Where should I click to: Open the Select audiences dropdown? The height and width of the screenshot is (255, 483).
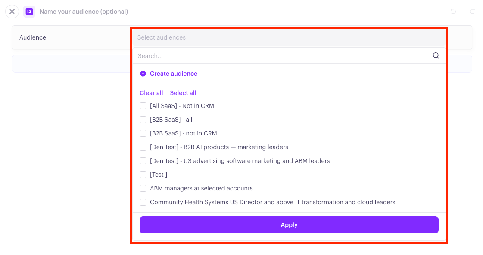tap(289, 37)
